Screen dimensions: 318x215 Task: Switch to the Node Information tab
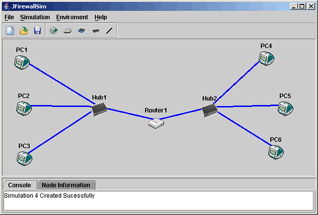tap(66, 185)
